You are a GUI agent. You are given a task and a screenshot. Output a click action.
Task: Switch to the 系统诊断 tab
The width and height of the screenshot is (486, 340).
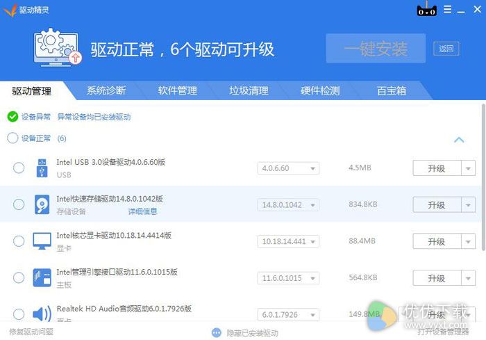pyautogui.click(x=106, y=90)
